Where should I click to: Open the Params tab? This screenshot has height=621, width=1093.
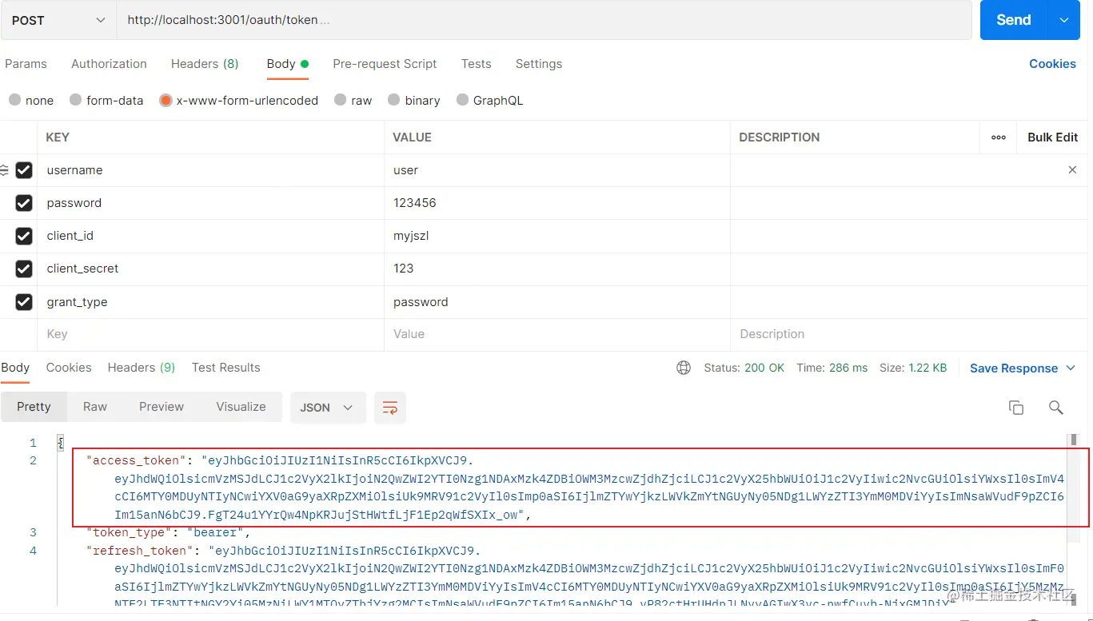26,64
